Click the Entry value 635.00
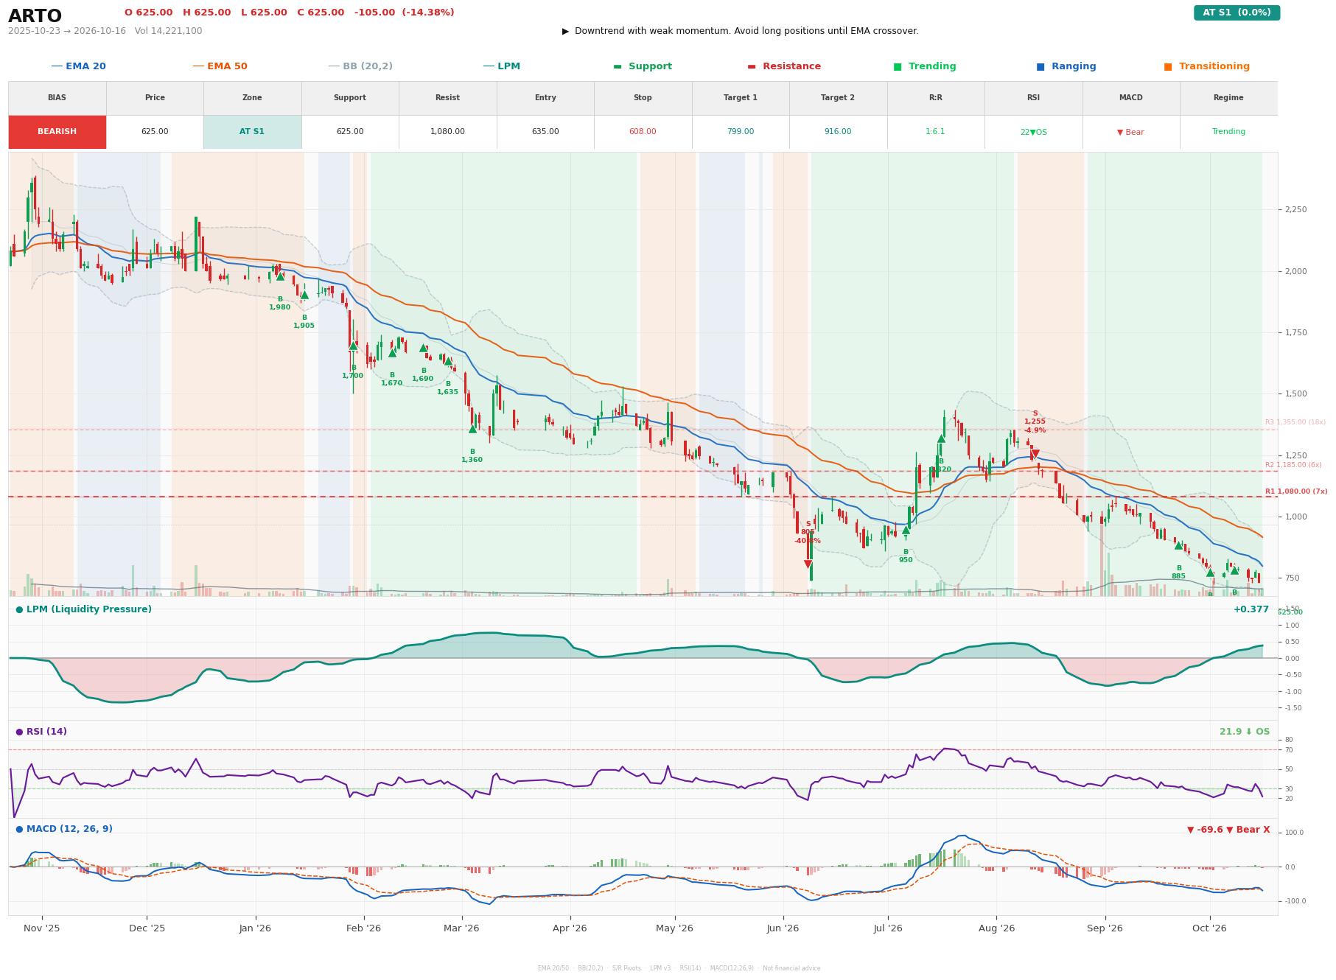The width and height of the screenshot is (1336, 980). point(545,132)
